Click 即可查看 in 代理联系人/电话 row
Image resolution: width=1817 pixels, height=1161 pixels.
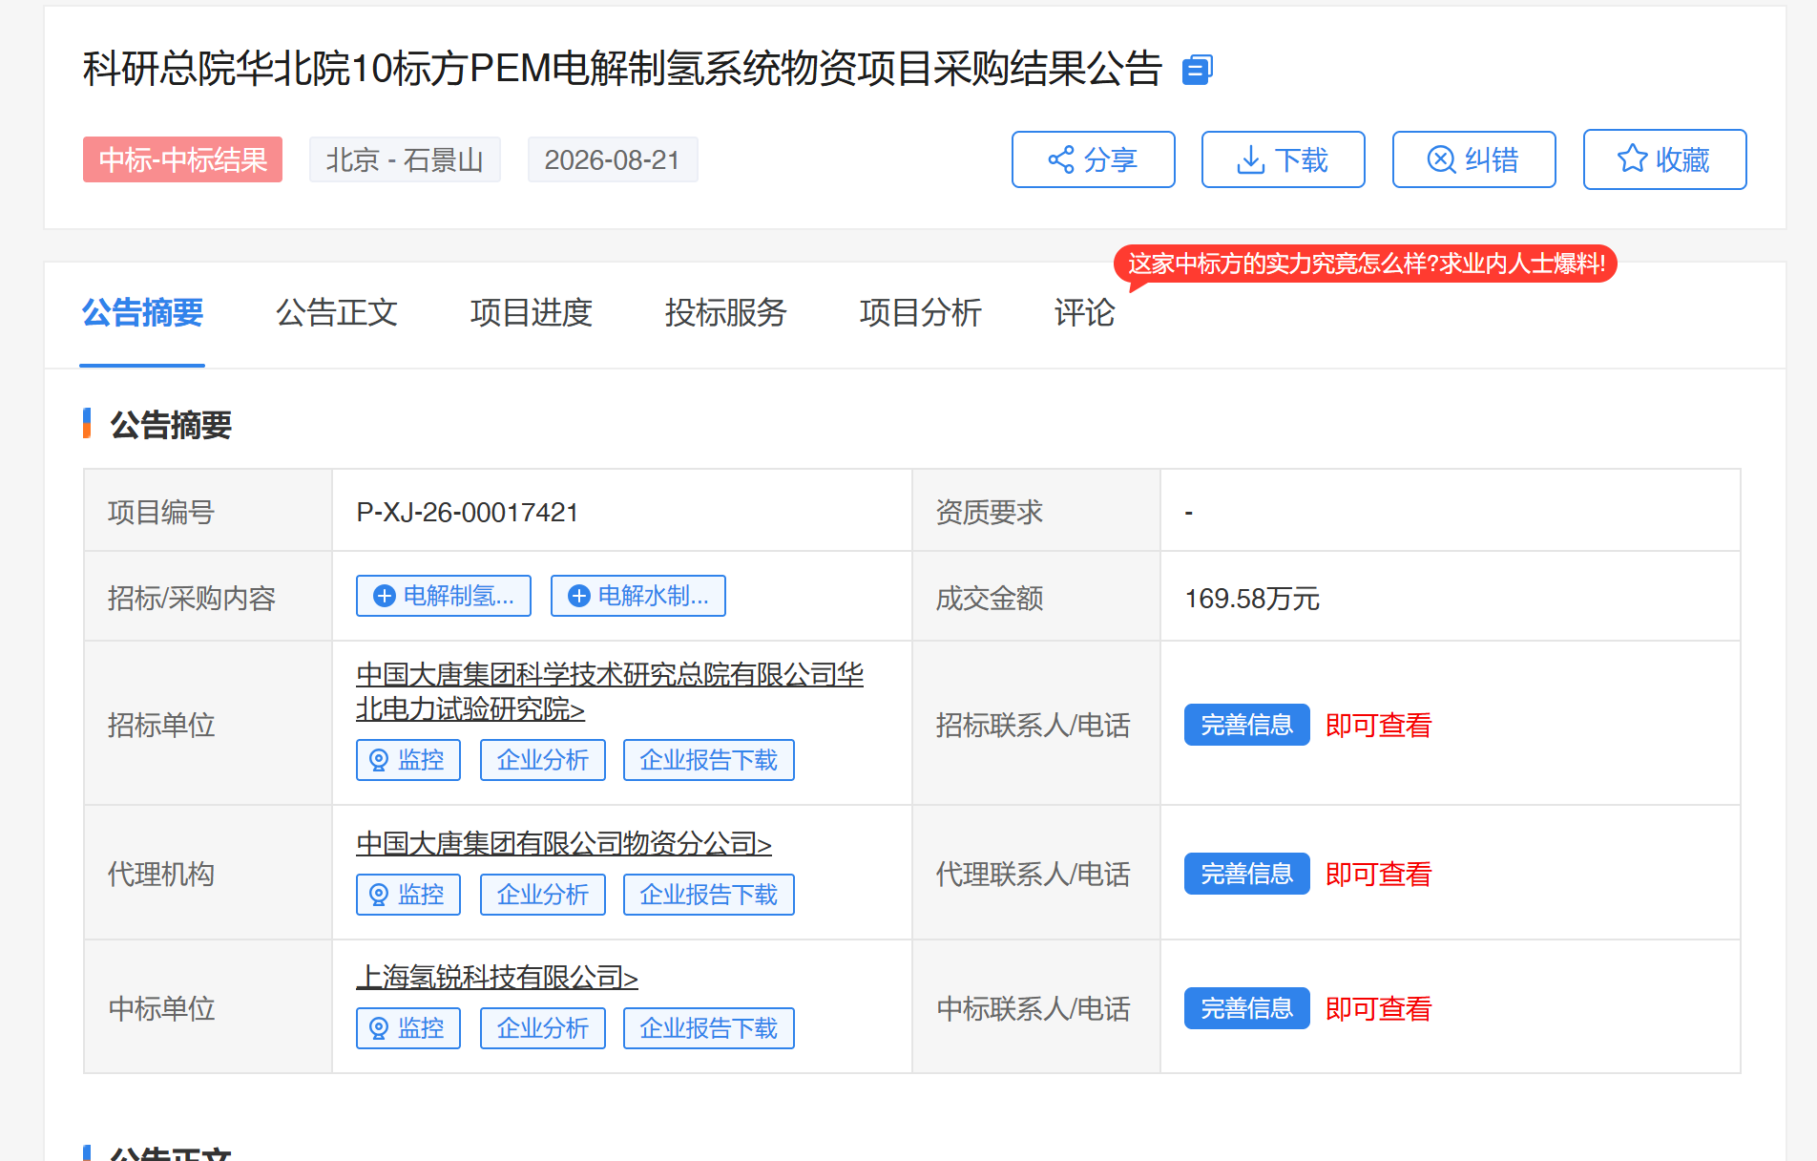[1379, 874]
